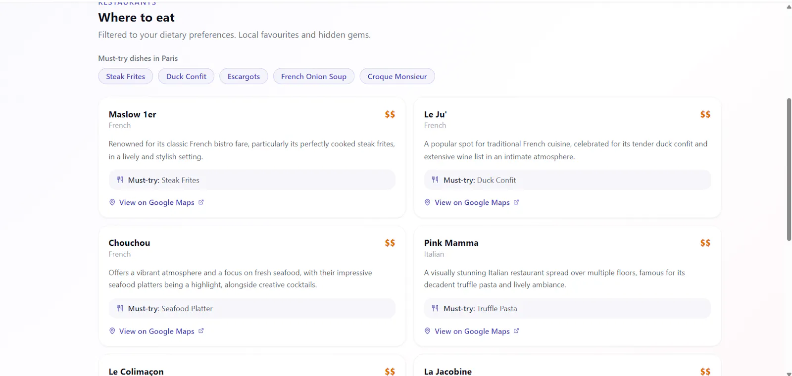Viewport: 792px width, 376px height.
Task: Pick the Croque Monsieur chip
Action: tap(397, 76)
